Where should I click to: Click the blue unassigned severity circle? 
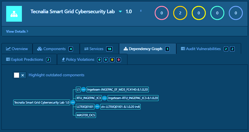[236, 13]
